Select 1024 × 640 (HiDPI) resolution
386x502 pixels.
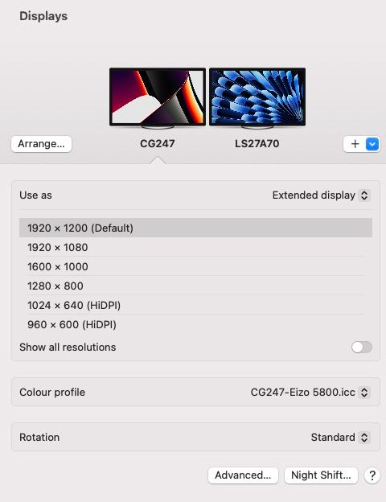pos(195,305)
